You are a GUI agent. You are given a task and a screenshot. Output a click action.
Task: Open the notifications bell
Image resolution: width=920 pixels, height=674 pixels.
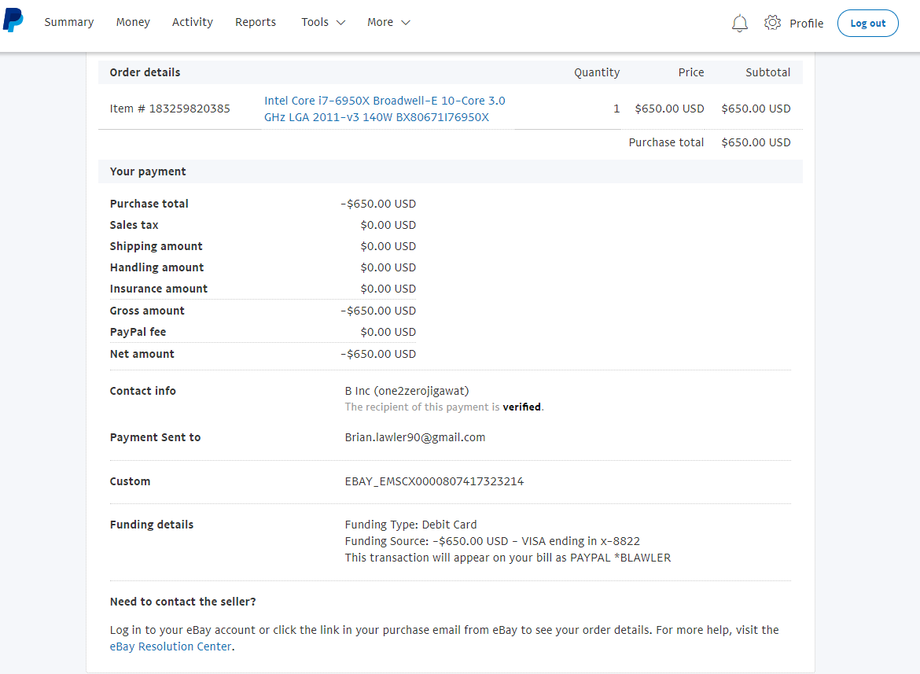[x=739, y=24]
